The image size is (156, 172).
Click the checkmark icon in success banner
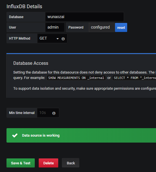click(15, 135)
